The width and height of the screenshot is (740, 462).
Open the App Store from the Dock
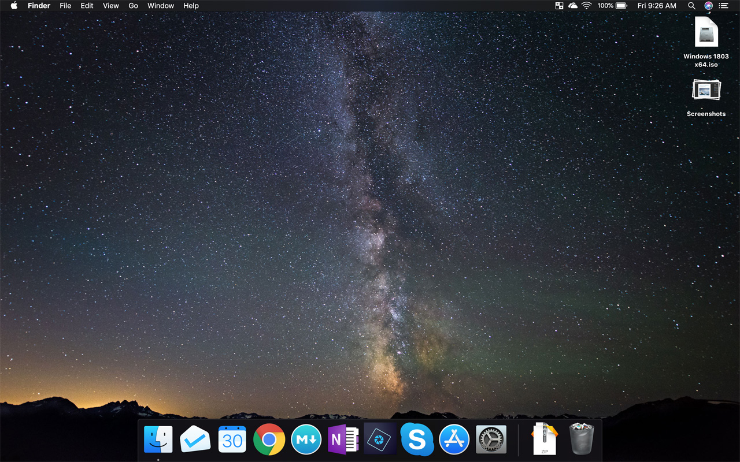tap(454, 439)
